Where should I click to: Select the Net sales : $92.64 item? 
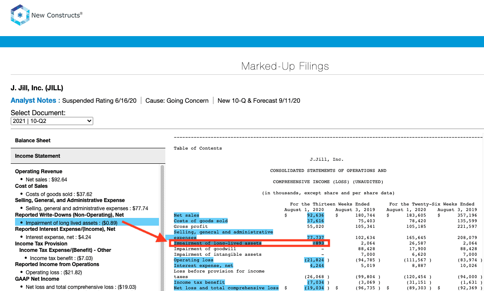tap(46, 180)
